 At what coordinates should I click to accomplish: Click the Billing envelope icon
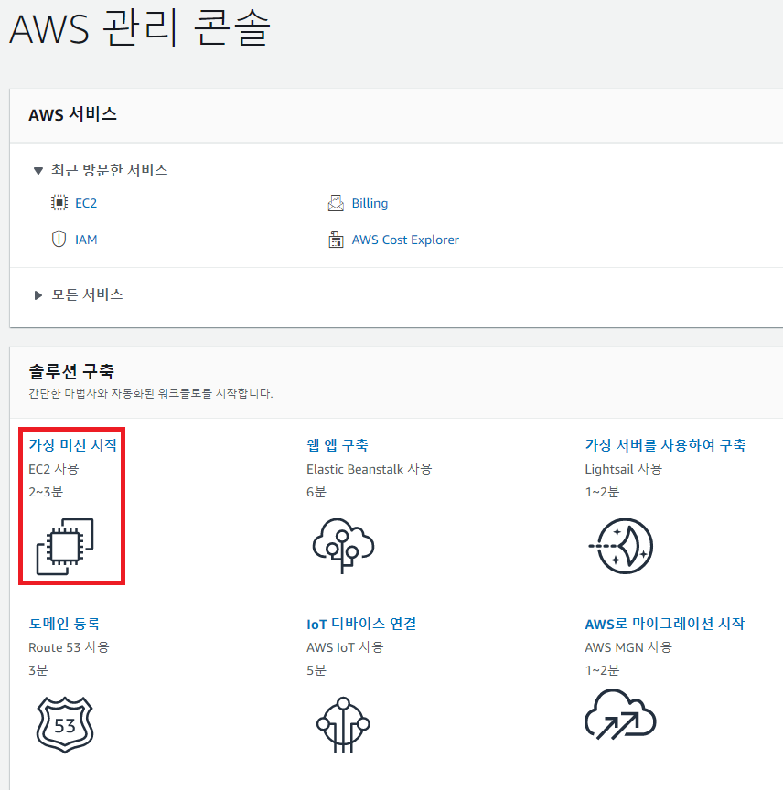pos(336,203)
